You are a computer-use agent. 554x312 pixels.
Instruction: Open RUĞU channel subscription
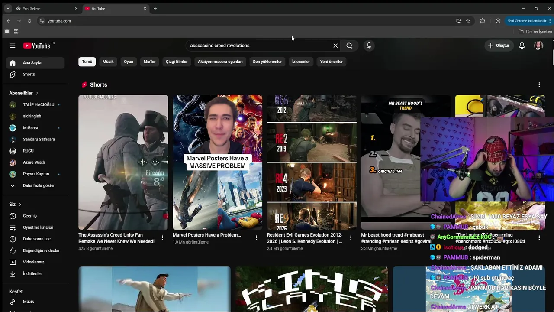pyautogui.click(x=35, y=151)
